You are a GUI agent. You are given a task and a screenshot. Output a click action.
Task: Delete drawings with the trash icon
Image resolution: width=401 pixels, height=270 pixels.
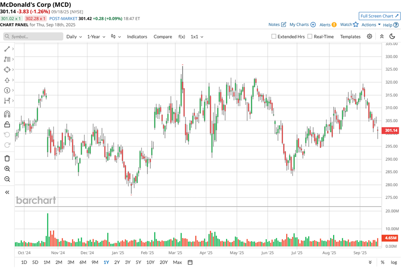(x=7, y=158)
